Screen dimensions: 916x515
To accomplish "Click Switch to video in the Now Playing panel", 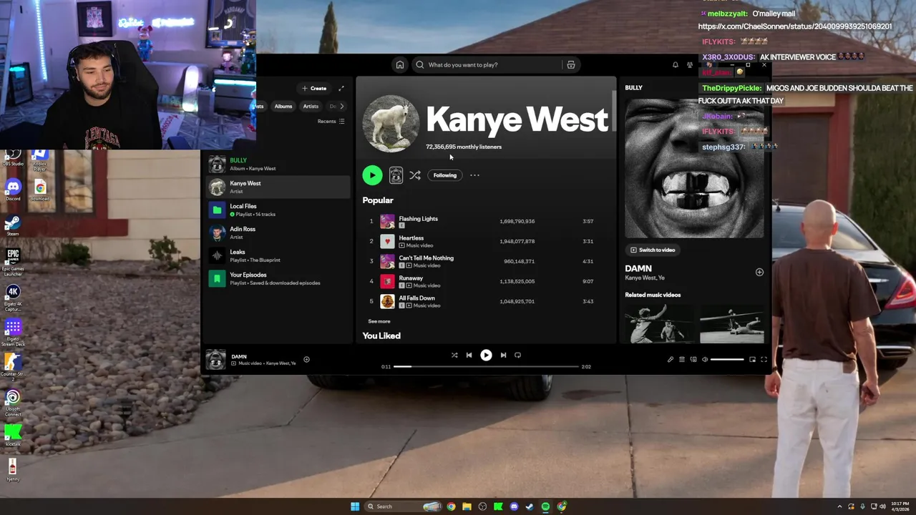I will [653, 250].
